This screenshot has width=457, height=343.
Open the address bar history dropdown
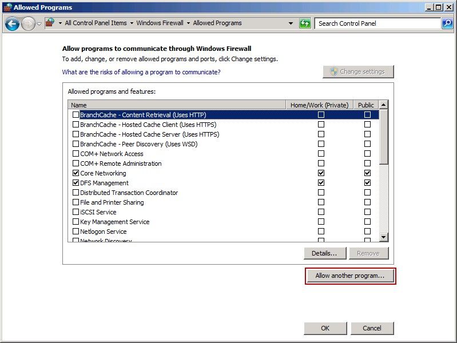coord(291,23)
